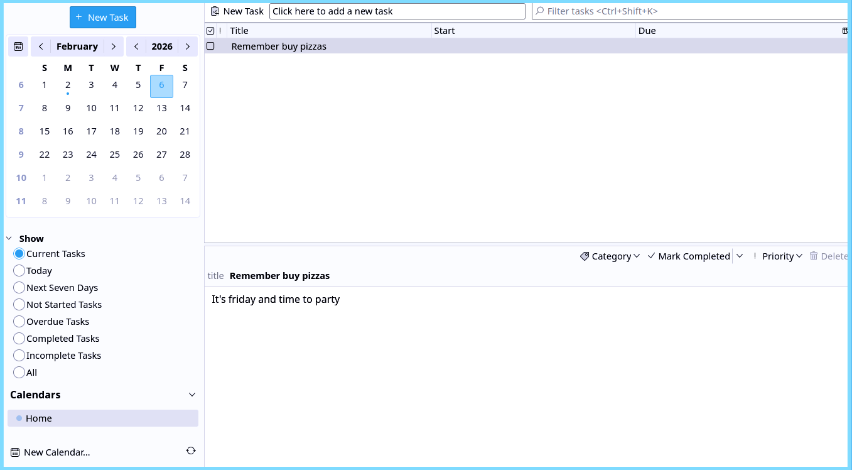This screenshot has height=470, width=852.
Task: Click the calendar icon left of month navigation
Action: point(18,46)
